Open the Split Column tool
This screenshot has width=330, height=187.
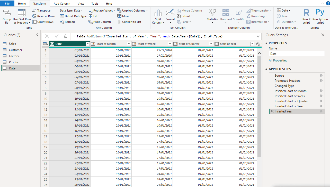click(158, 17)
